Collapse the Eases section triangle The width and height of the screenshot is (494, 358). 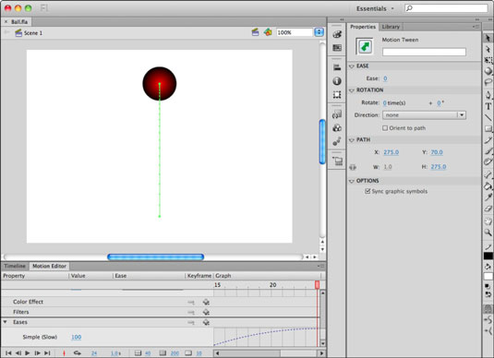[x=6, y=322]
